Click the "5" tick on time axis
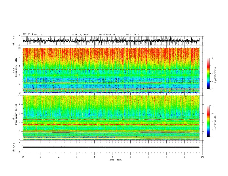The width and height of the screenshot is (228, 176). (113, 157)
